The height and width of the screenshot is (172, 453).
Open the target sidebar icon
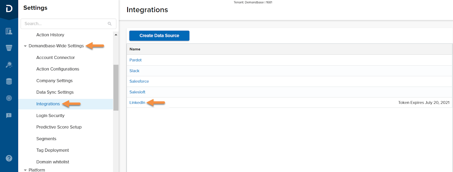point(9,98)
